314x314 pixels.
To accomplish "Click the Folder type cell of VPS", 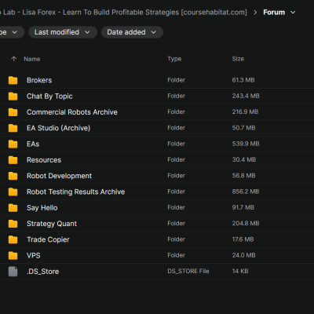I will pyautogui.click(x=176, y=255).
